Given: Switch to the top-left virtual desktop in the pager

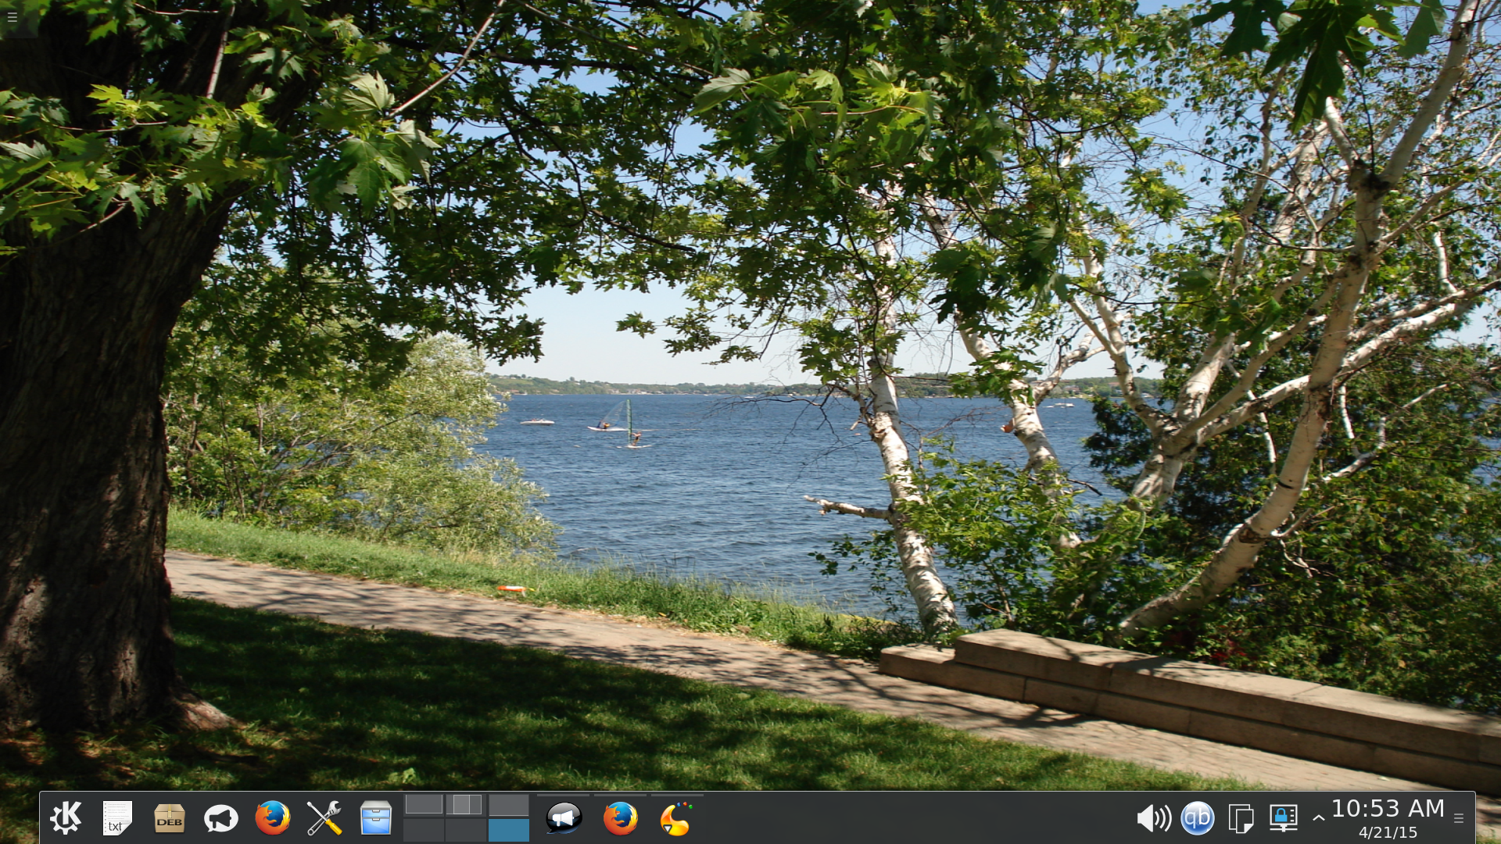Looking at the screenshot, I should click(x=424, y=805).
